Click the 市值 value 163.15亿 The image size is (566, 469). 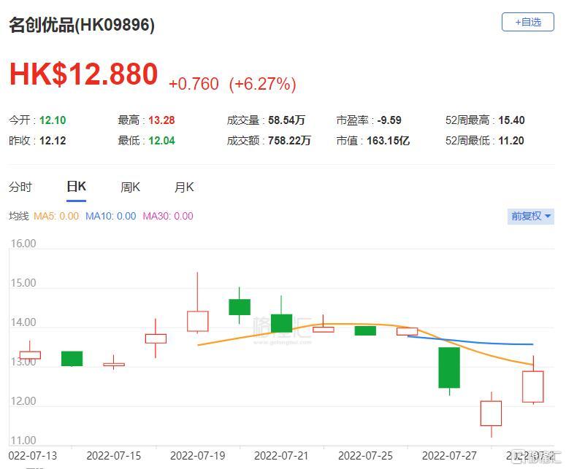point(389,141)
